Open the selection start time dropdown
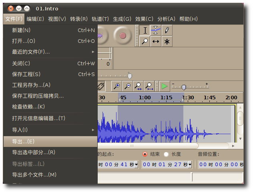The width and height of the screenshot is (253, 193). [137, 165]
